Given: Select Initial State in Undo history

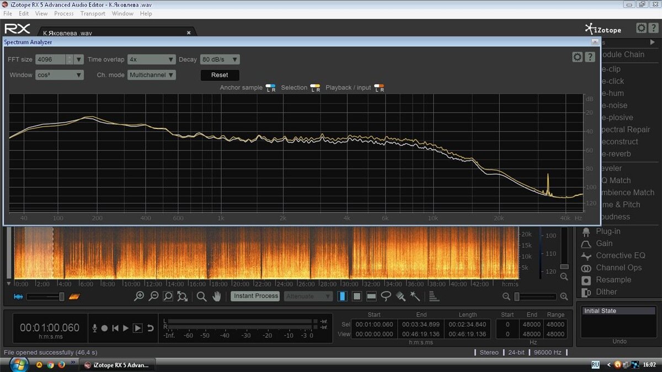Looking at the screenshot, I should [619, 311].
